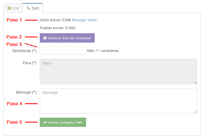
Task: Click the Remitente (*) field label
Action: [25, 51]
